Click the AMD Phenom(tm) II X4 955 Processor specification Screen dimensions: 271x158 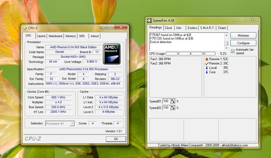tap(84, 69)
